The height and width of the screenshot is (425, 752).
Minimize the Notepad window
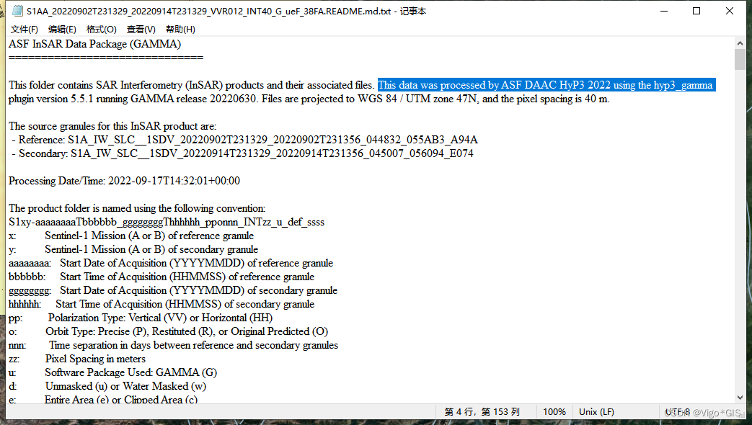[663, 11]
